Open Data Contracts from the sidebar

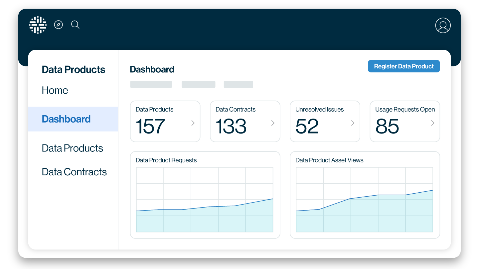[74, 172]
